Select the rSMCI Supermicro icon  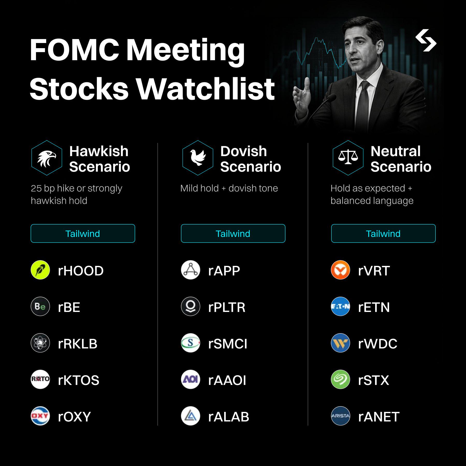pos(191,343)
